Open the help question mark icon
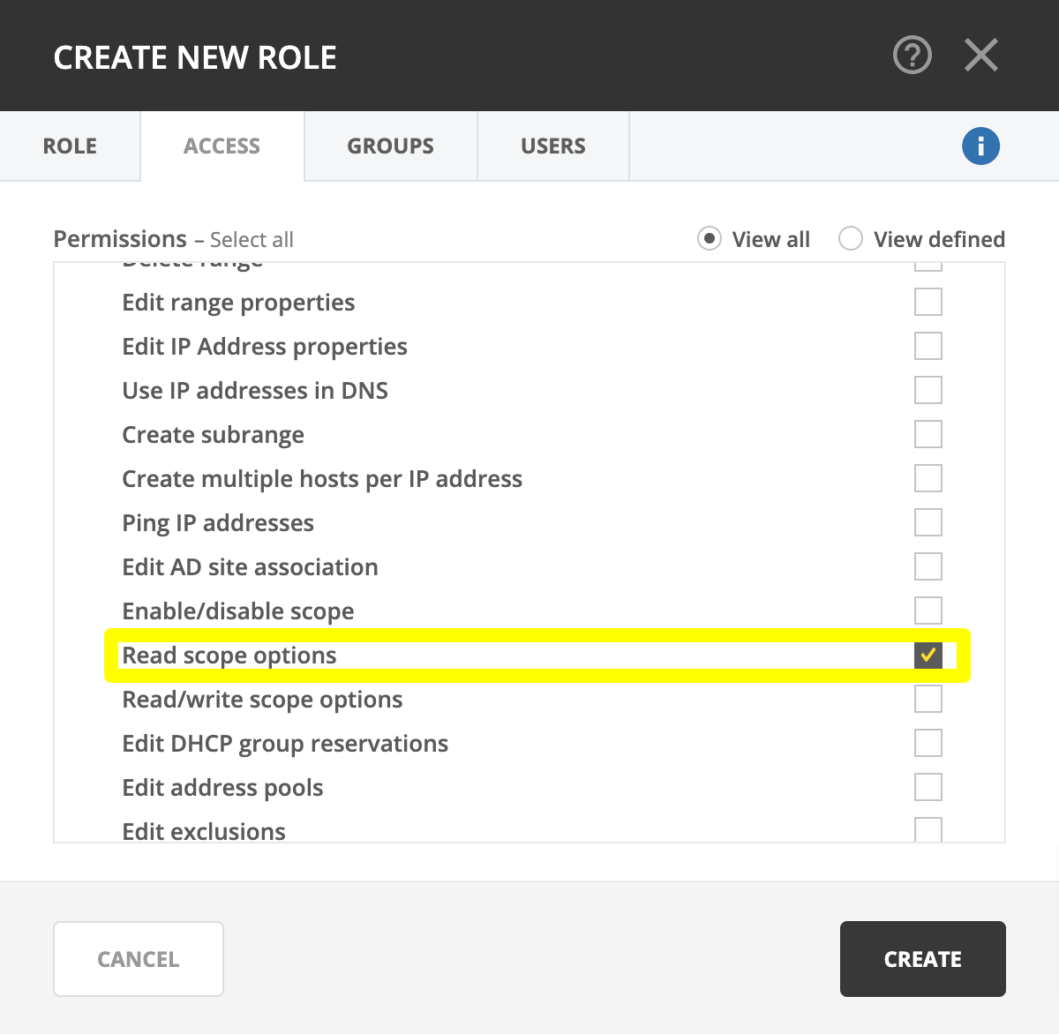1059x1034 pixels. click(x=912, y=56)
